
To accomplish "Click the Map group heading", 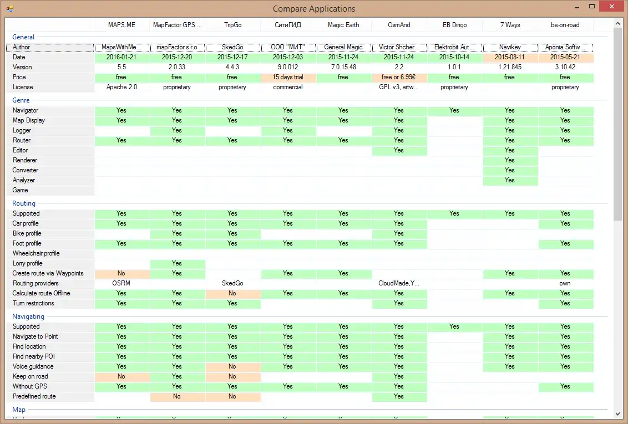I will 19,409.
